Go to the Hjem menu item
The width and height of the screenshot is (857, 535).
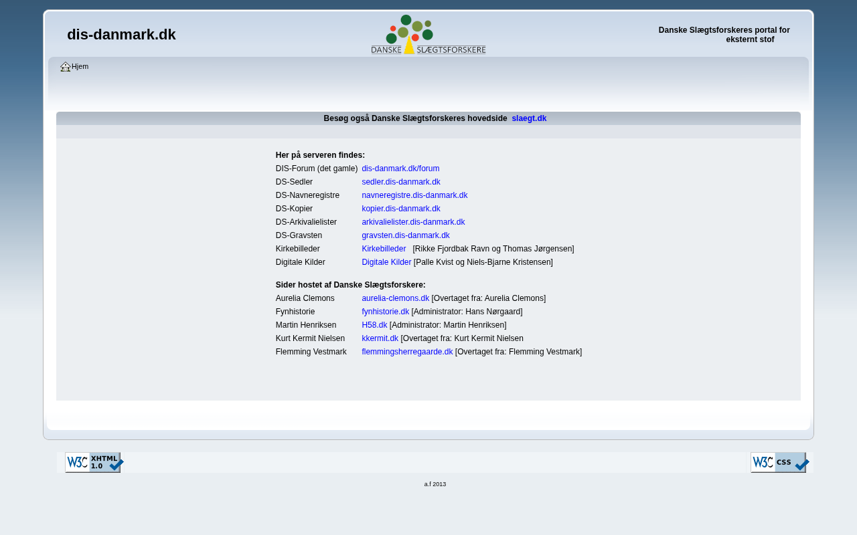click(x=80, y=67)
